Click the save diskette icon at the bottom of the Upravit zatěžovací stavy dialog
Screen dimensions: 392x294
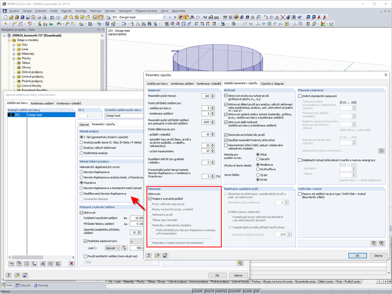tap(25, 275)
